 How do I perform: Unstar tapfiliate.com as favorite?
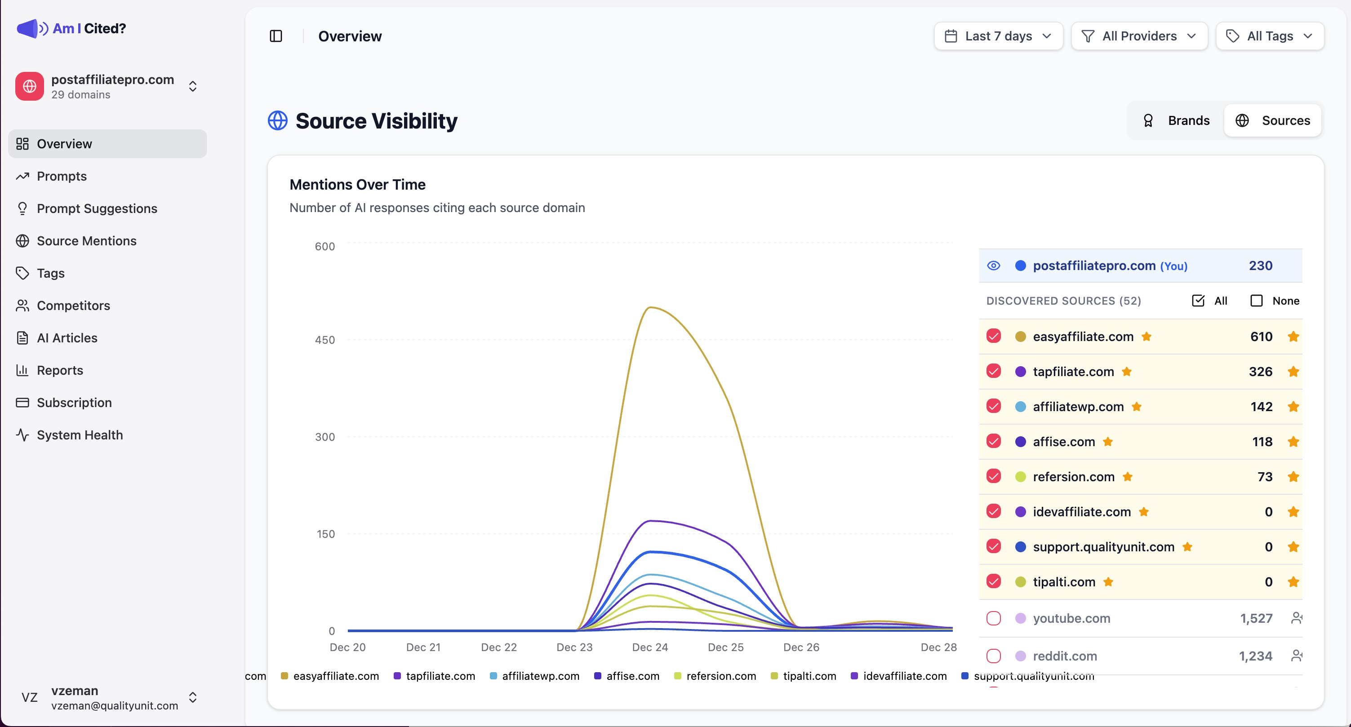point(1293,371)
